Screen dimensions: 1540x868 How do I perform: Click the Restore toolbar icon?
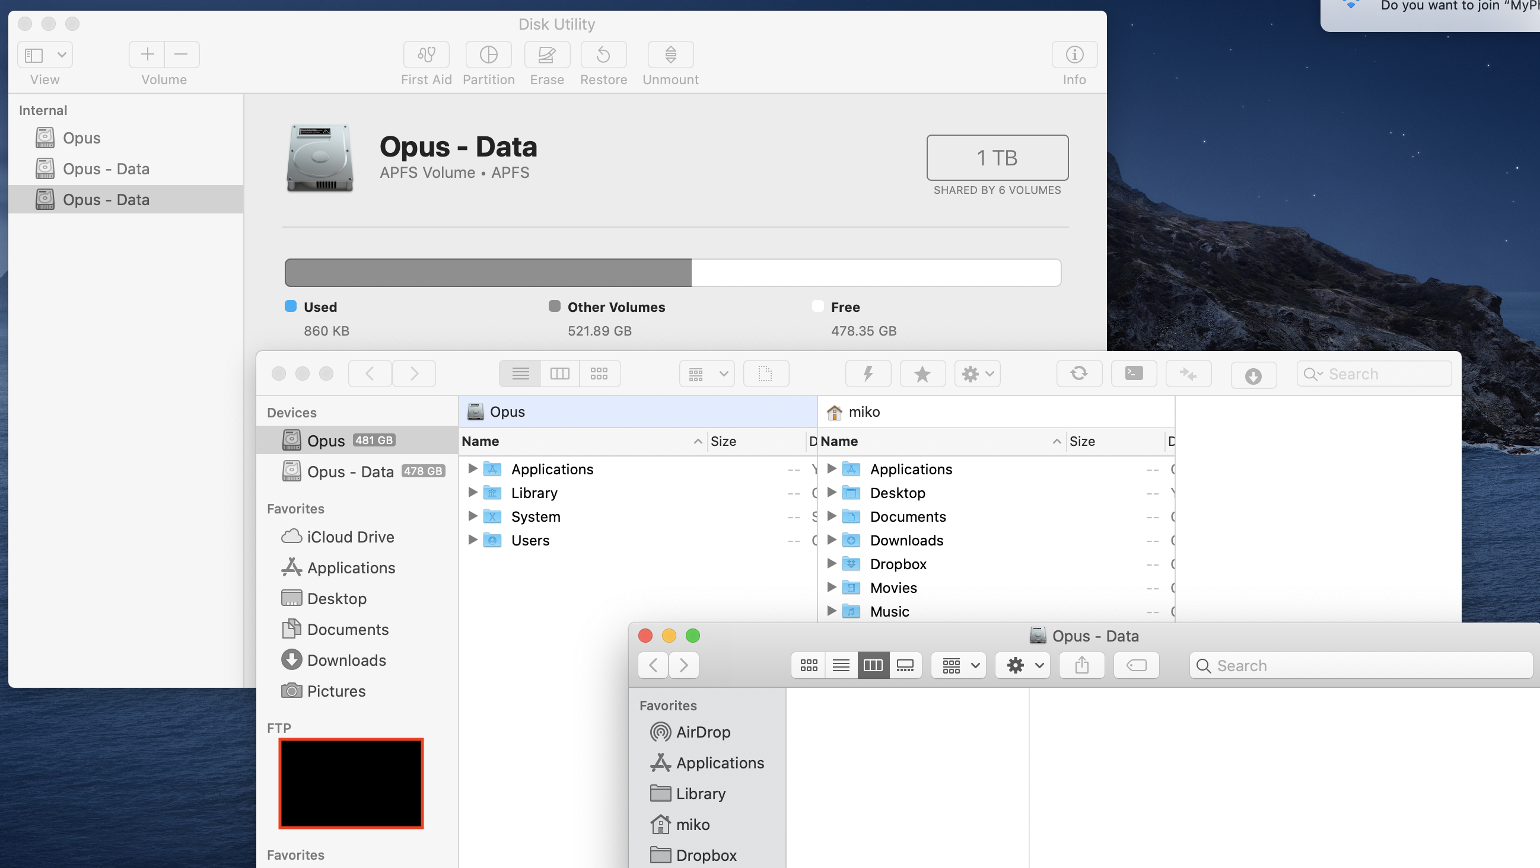point(603,55)
